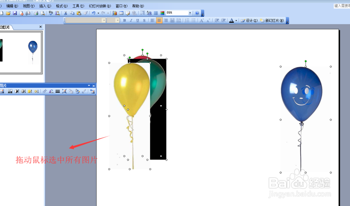Open Line Style in Picture toolbar
The image size is (350, 206).
tap(58, 91)
